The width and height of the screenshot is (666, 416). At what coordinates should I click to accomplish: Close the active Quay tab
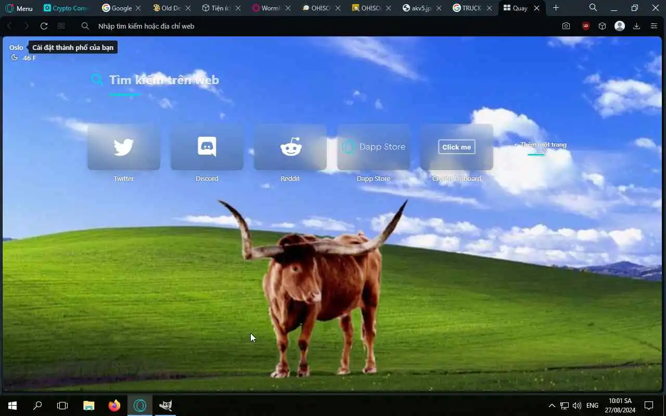pyautogui.click(x=537, y=8)
